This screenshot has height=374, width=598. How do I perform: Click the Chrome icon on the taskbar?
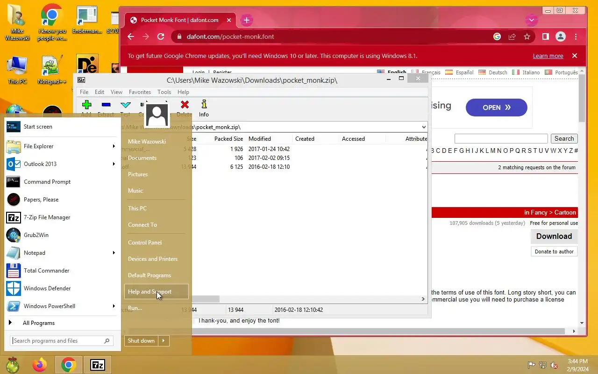[x=69, y=365]
